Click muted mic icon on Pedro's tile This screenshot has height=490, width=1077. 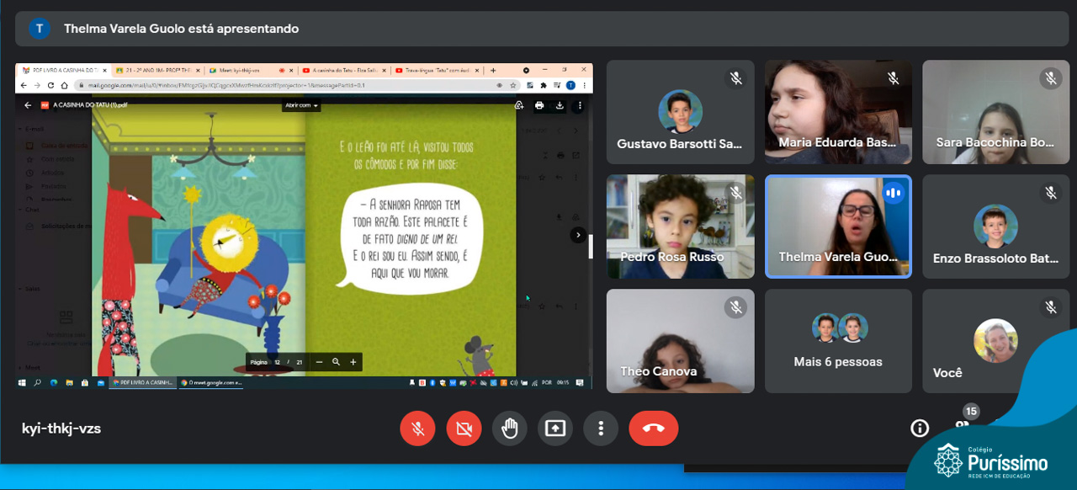(735, 193)
